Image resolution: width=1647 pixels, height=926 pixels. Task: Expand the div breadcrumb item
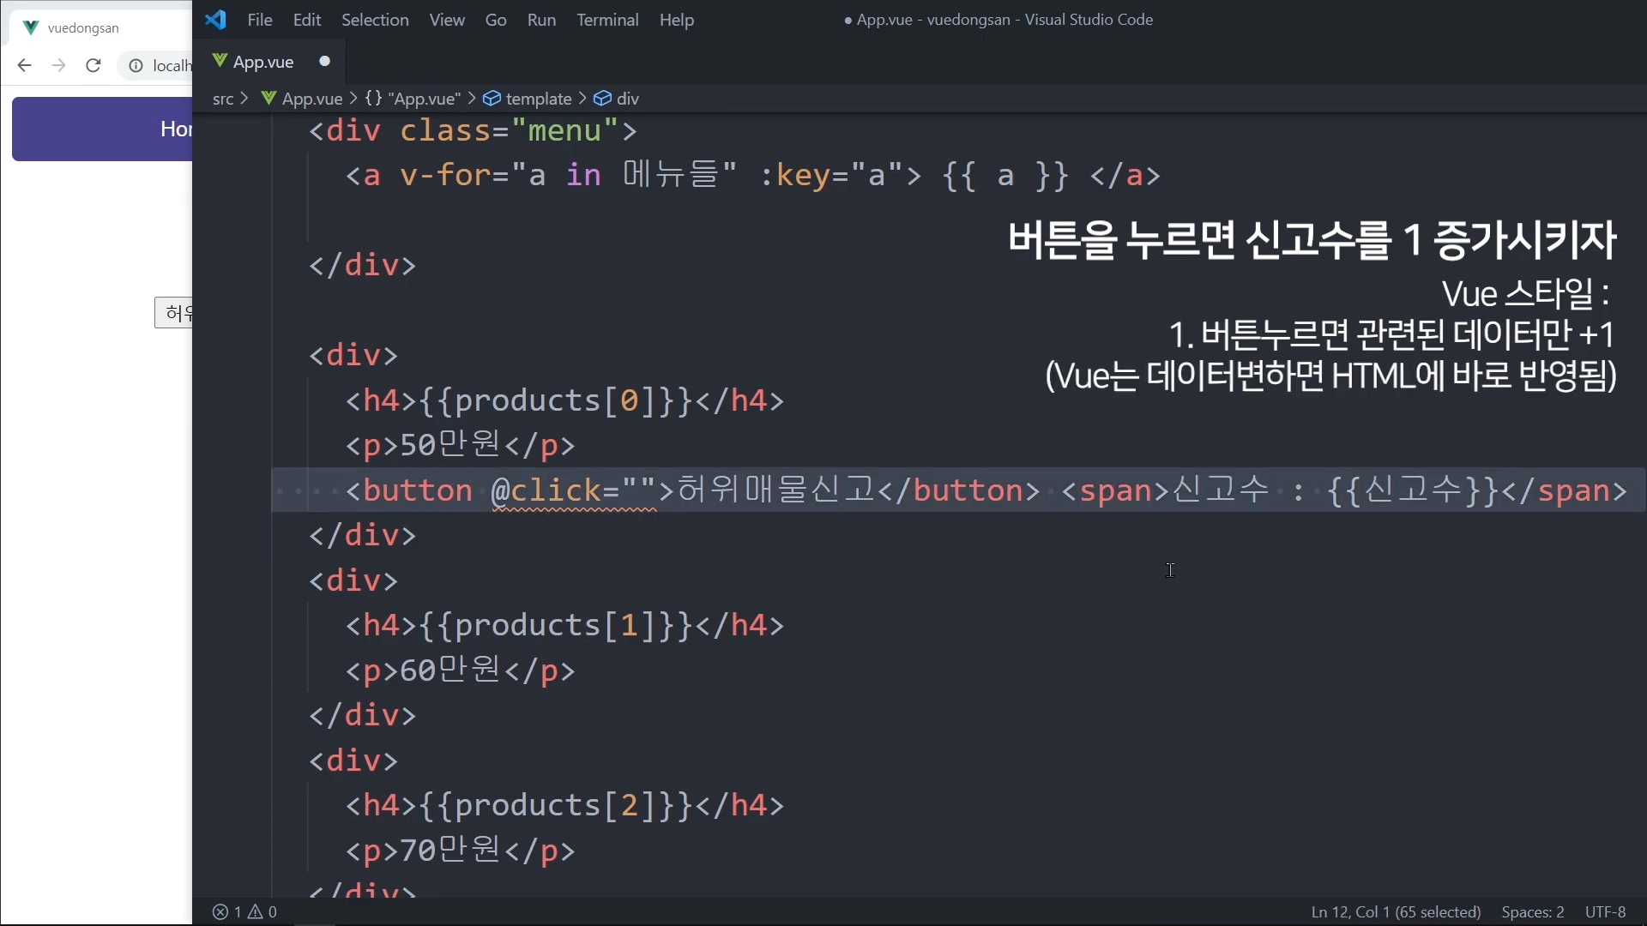click(x=627, y=99)
